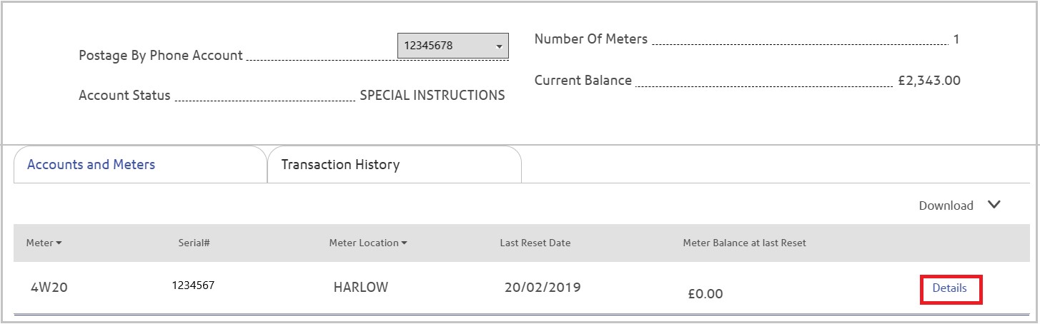Expand the Download chevron arrow
Viewport: 1040px width, 324px height.
coord(994,205)
